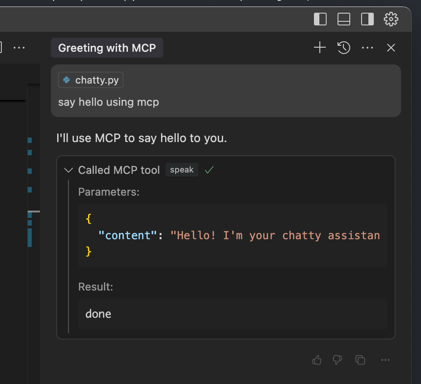Start a new chat with plus icon
This screenshot has width=421, height=384.
[320, 48]
